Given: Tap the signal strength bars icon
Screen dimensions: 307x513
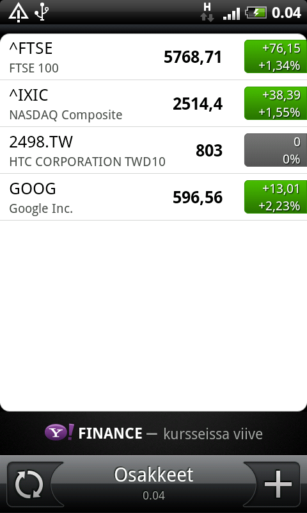Looking at the screenshot, I should point(232,13).
